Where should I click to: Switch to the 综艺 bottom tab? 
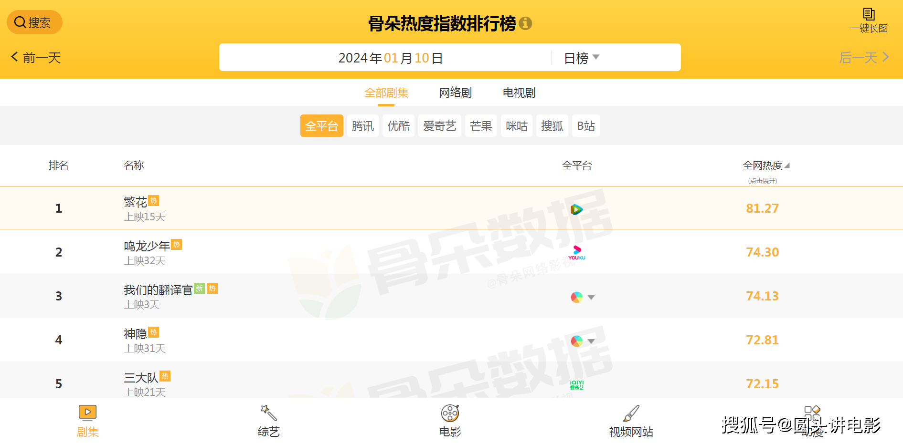click(x=268, y=421)
